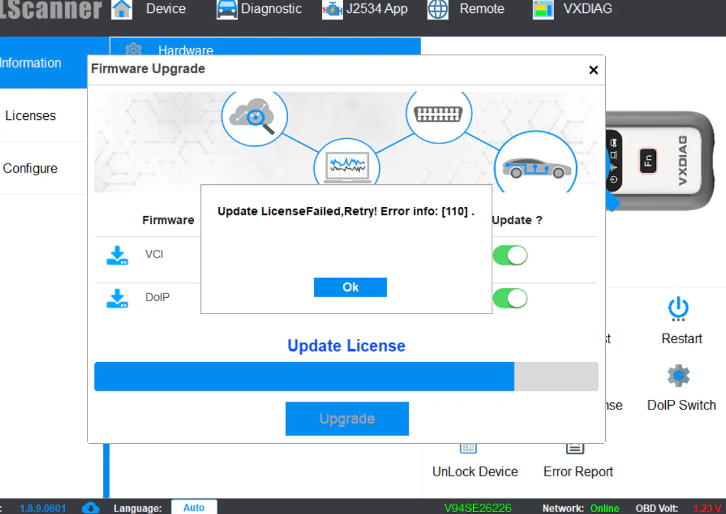
Task: Click the DoIP firmware download icon
Action: (x=117, y=299)
